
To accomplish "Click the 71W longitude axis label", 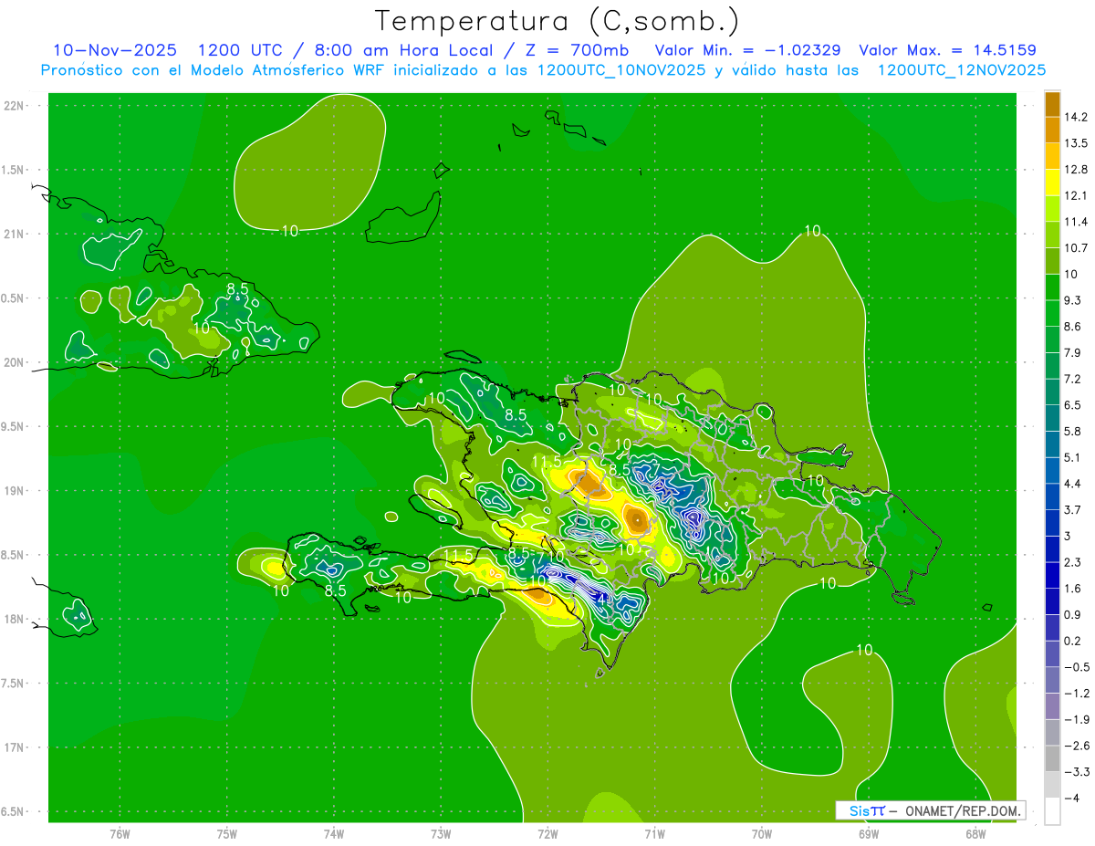I will click(654, 833).
